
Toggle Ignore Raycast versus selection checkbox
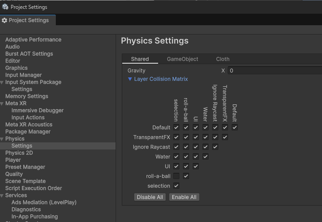point(176,147)
